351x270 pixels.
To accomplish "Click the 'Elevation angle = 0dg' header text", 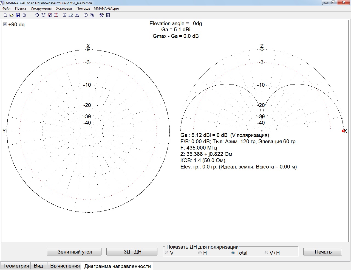I will [176, 24].
